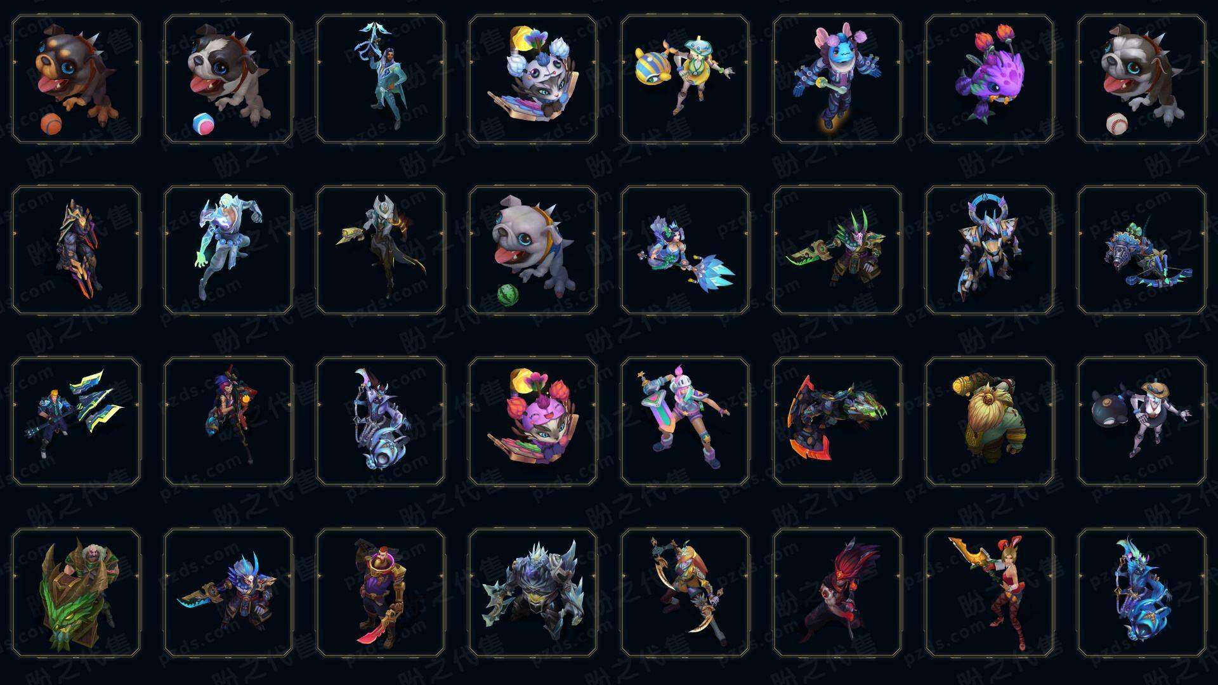Choose the girl with striped bee ball
This screenshot has width=1218, height=685.
pyautogui.click(x=685, y=79)
